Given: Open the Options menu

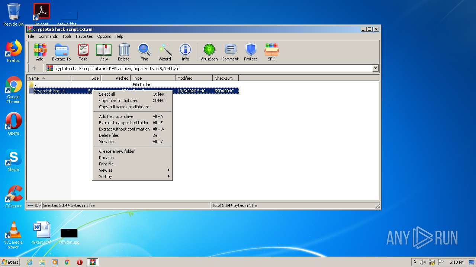Looking at the screenshot, I should point(104,36).
